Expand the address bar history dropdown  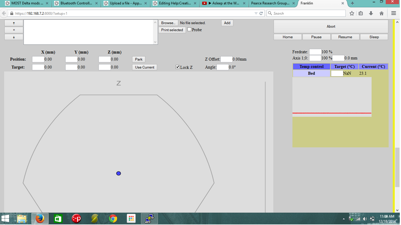pos(256,14)
